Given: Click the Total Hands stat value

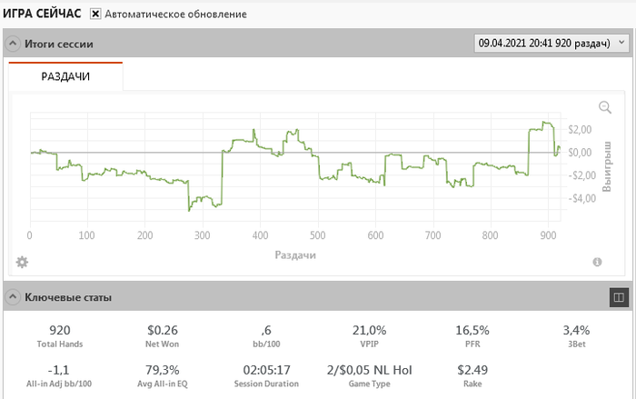Looking at the screenshot, I should (58, 330).
